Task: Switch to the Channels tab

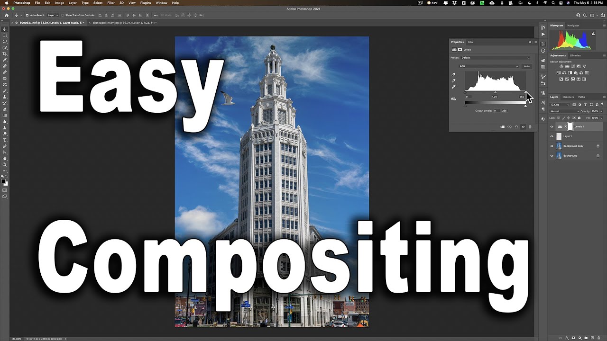Action: click(568, 97)
